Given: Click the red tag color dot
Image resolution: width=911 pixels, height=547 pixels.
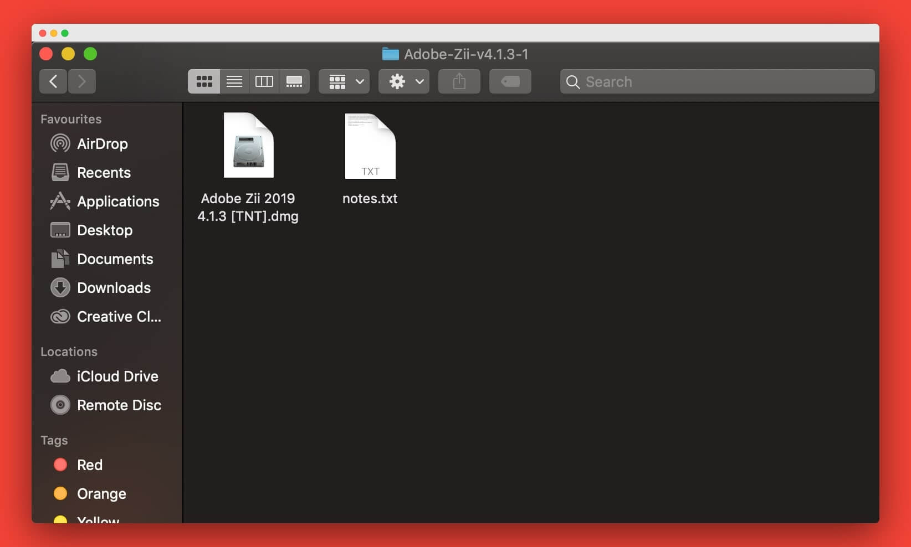Looking at the screenshot, I should [60, 465].
